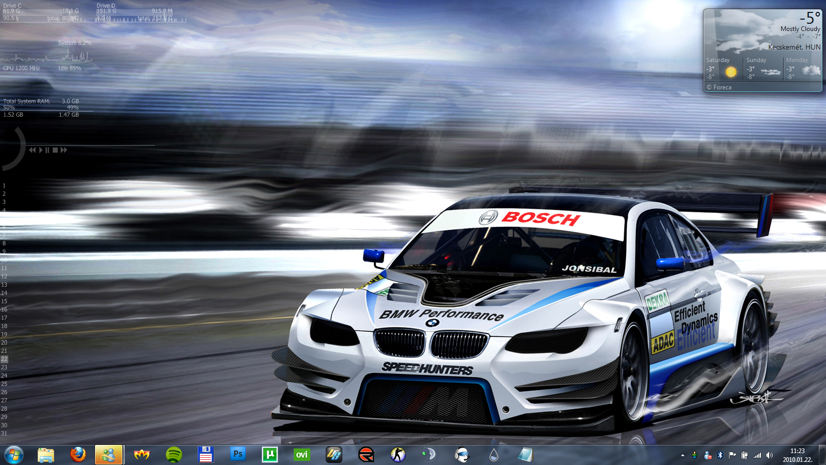Screen dimensions: 826x465
Task: Open the blue floppy disk application
Action: [x=206, y=455]
